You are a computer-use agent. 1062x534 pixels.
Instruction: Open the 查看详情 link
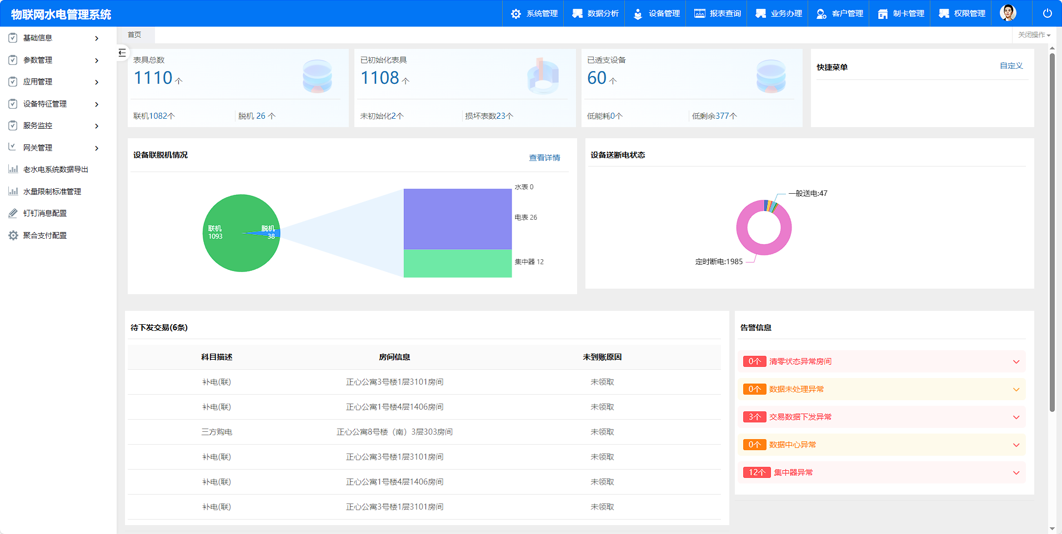[x=544, y=158]
